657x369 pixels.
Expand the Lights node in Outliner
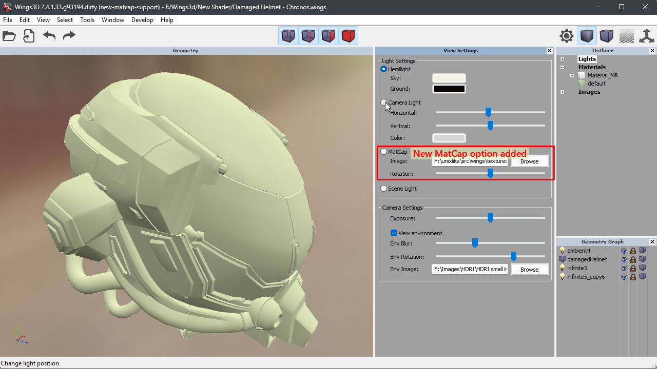coord(563,59)
